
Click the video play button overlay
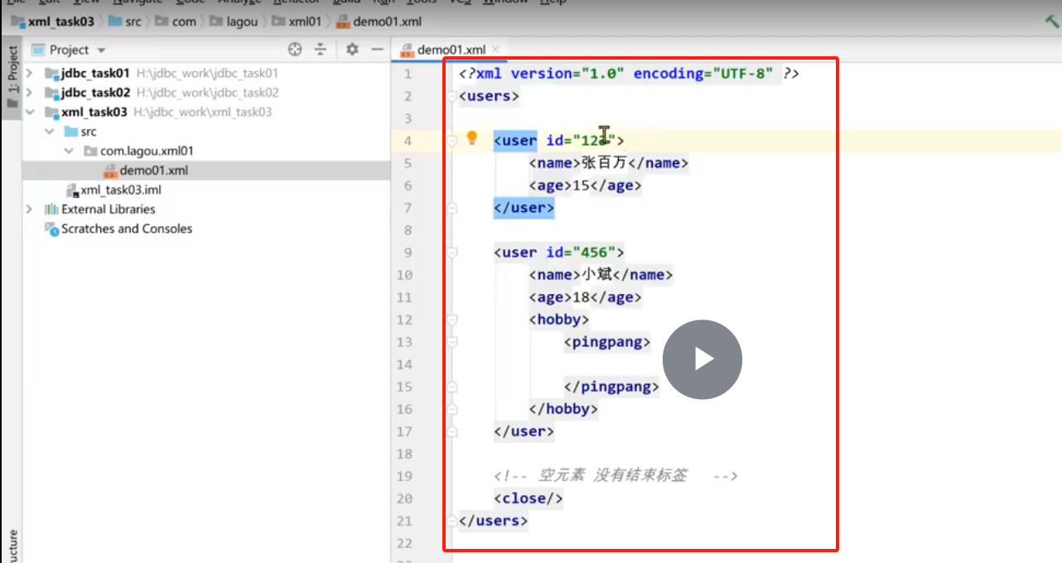tap(702, 358)
